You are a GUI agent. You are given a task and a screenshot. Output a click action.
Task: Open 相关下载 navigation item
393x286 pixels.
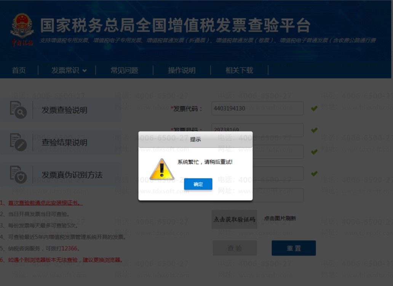[x=239, y=70]
